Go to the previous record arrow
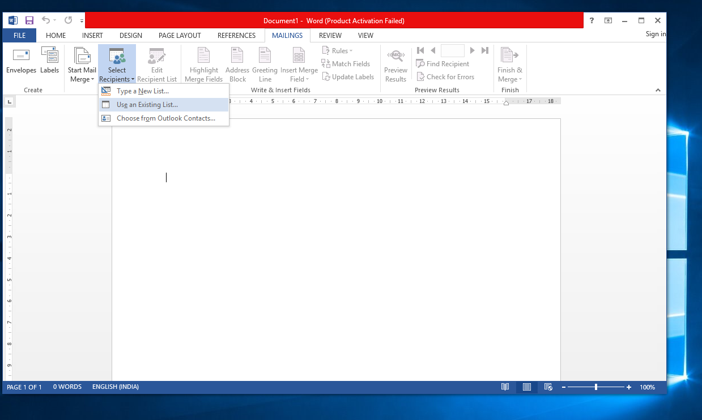The width and height of the screenshot is (702, 420). point(433,50)
